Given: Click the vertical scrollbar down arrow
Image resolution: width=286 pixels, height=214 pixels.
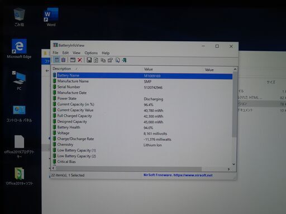Looking at the screenshot, I should pos(234,164).
